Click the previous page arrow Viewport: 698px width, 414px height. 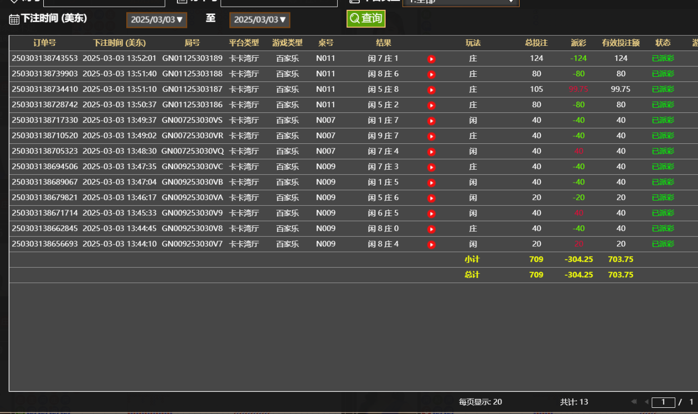(x=646, y=402)
